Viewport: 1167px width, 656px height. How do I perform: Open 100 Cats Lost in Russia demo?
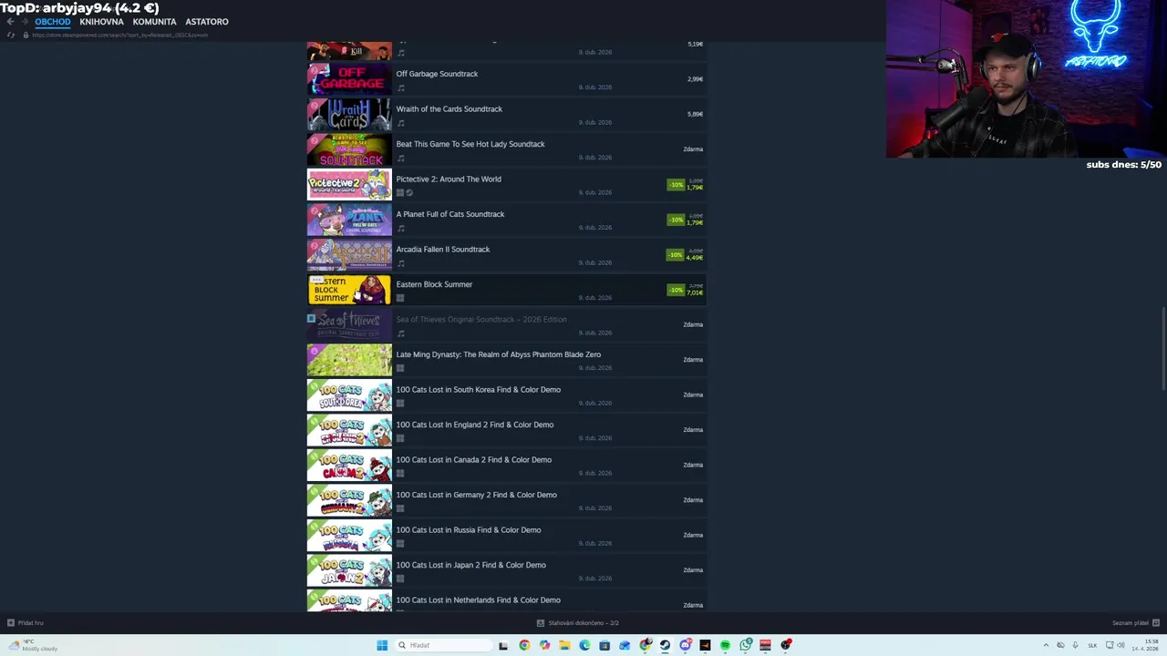pos(469,530)
